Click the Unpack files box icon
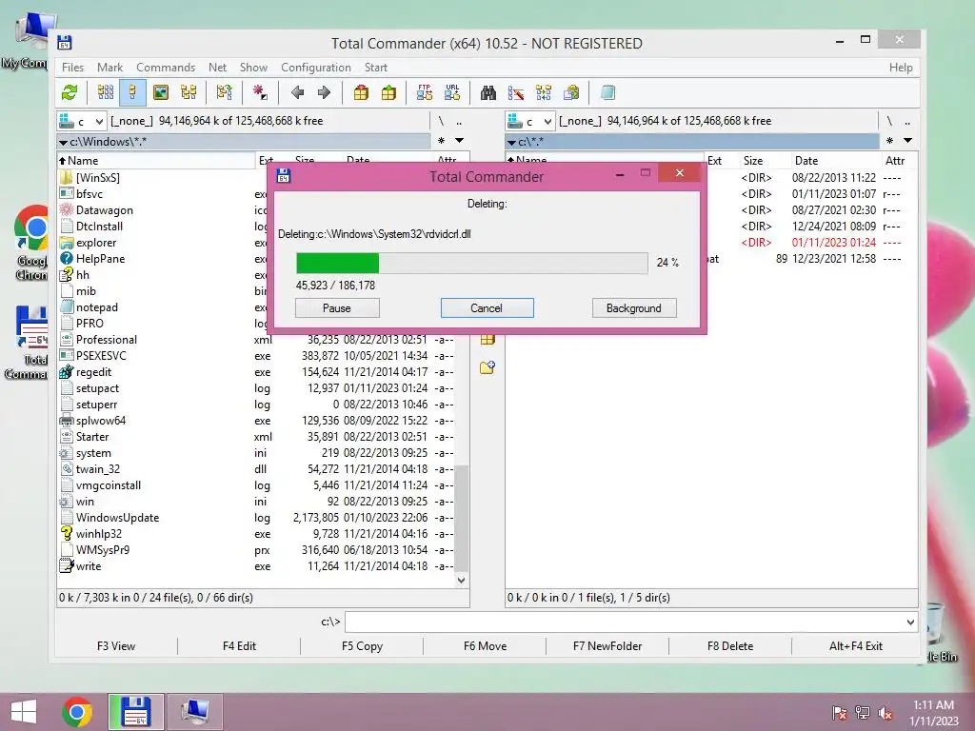This screenshot has width=975, height=731. (x=388, y=92)
